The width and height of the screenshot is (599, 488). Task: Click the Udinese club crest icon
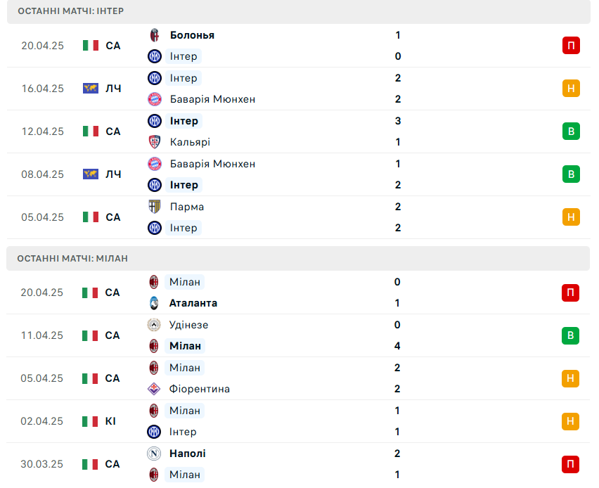pos(153,325)
